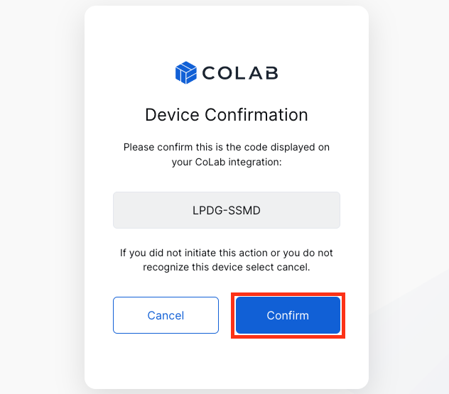Click blank white area below the buttons
The width and height of the screenshot is (449, 394).
(x=227, y=361)
